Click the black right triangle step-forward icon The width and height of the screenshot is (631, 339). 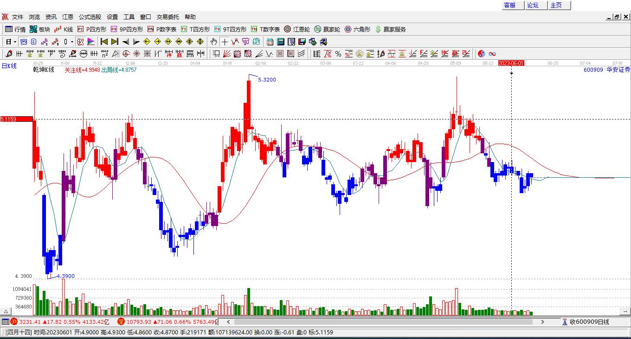136,42
